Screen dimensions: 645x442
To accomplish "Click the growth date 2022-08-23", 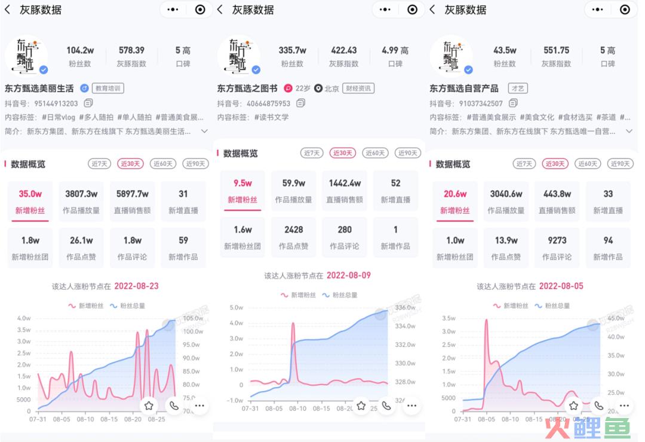I will (136, 286).
